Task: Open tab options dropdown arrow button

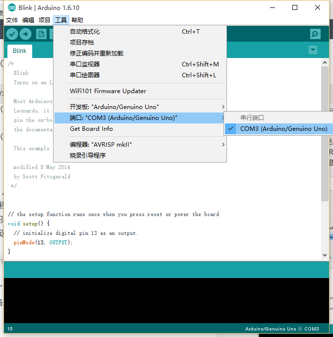Action: tap(313, 50)
